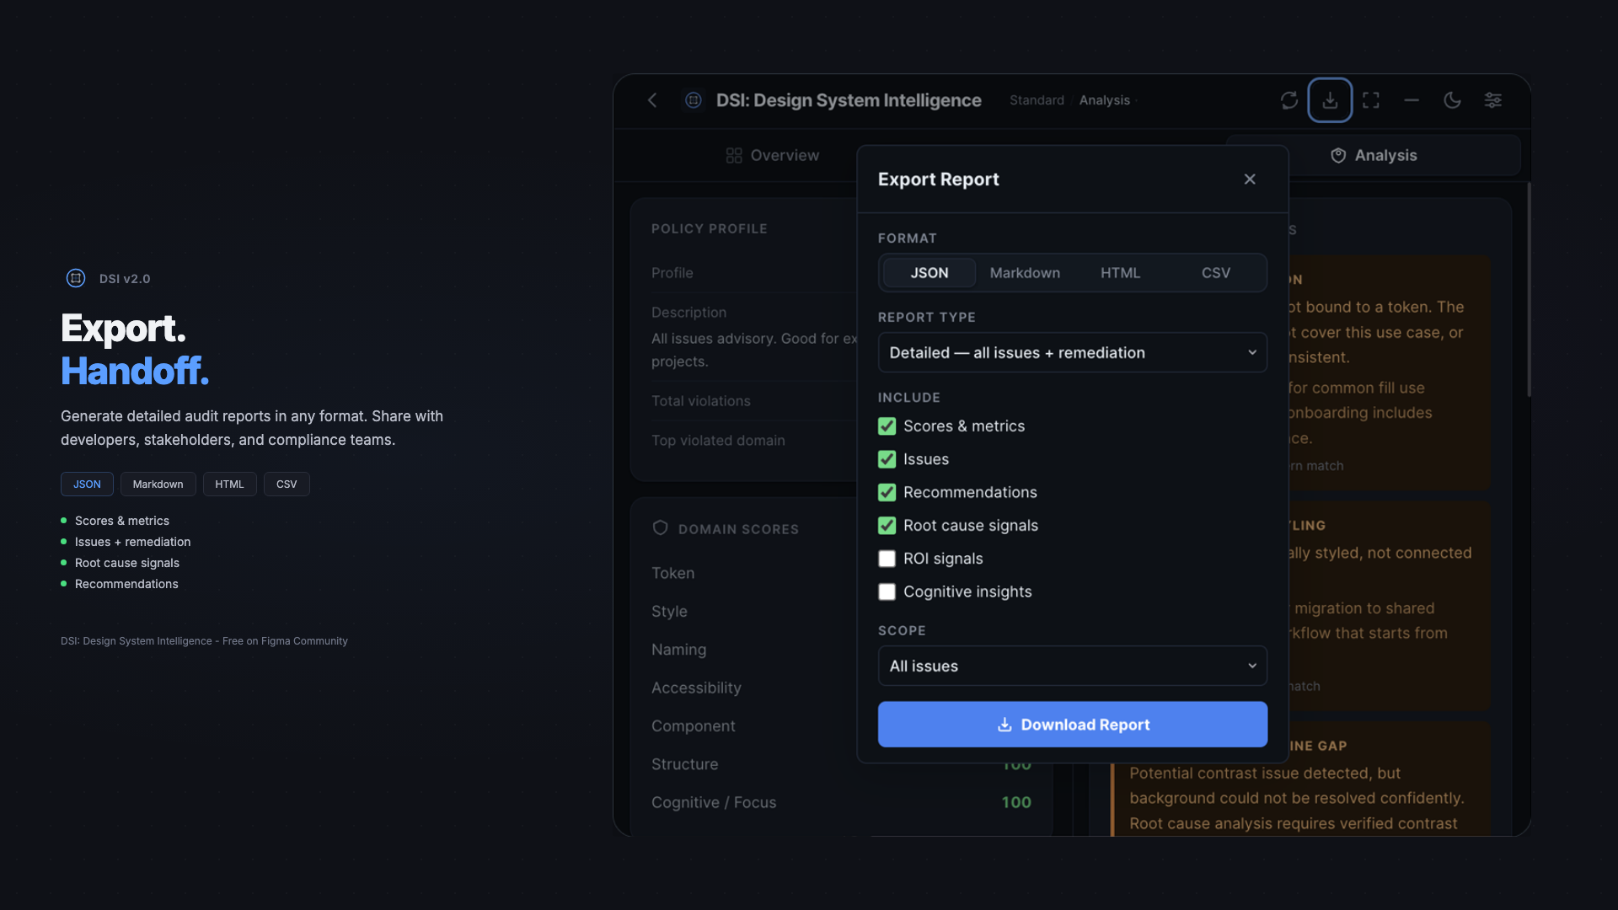Image resolution: width=1618 pixels, height=910 pixels.
Task: Select Markdown in the format switcher
Action: (x=1024, y=272)
